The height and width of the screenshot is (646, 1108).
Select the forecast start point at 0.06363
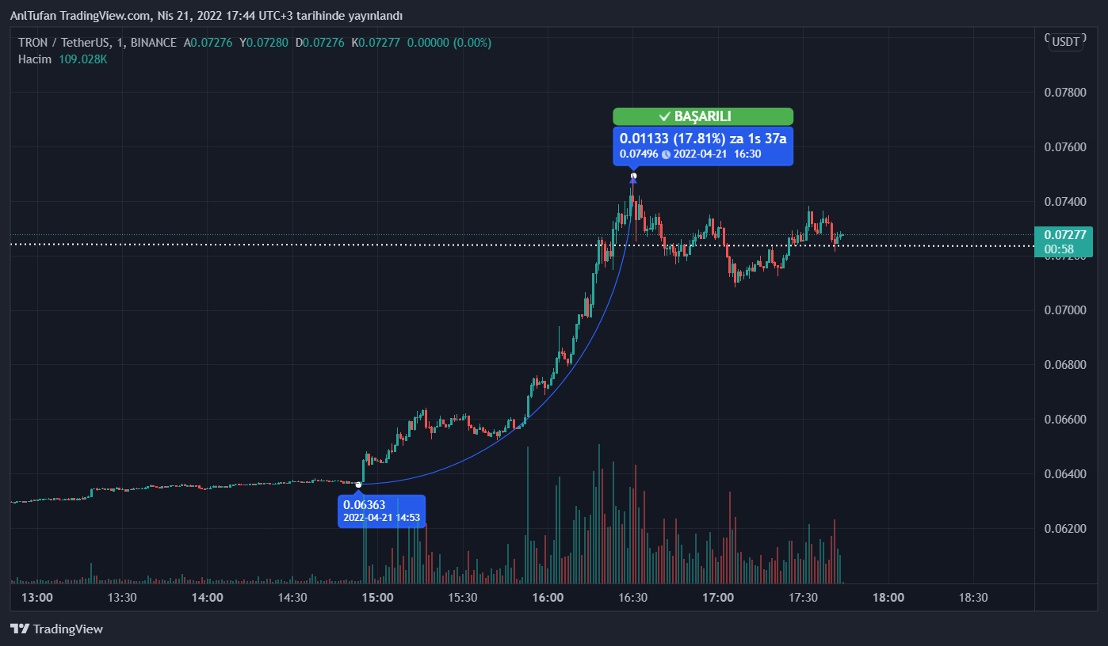pos(359,484)
